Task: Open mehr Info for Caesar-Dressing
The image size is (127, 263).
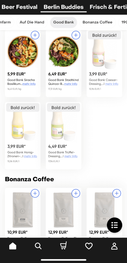Action: 112,84
